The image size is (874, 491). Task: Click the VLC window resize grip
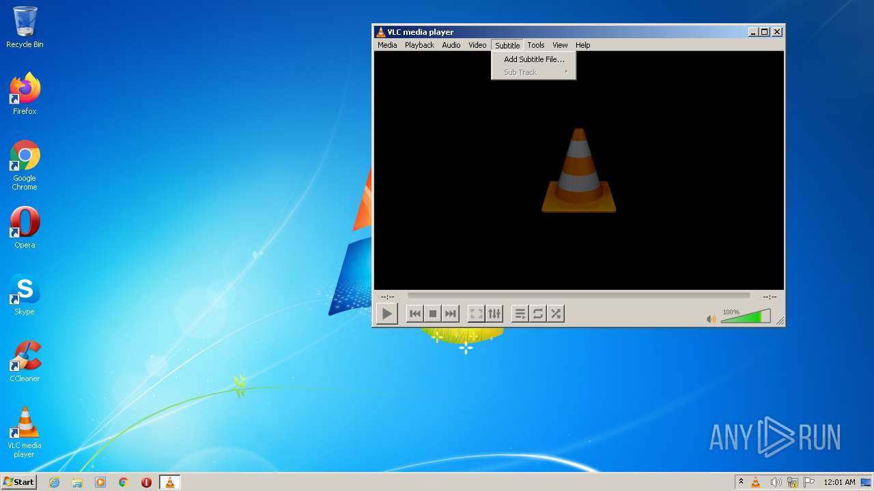pyautogui.click(x=780, y=321)
